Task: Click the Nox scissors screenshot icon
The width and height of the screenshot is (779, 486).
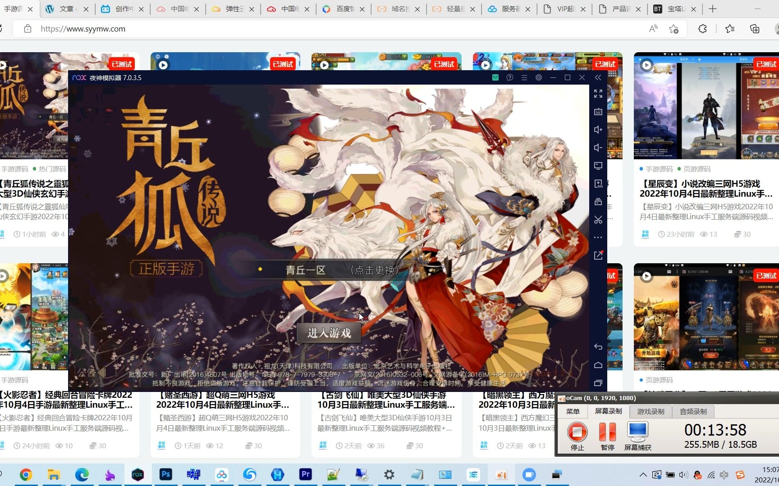Action: 598,220
